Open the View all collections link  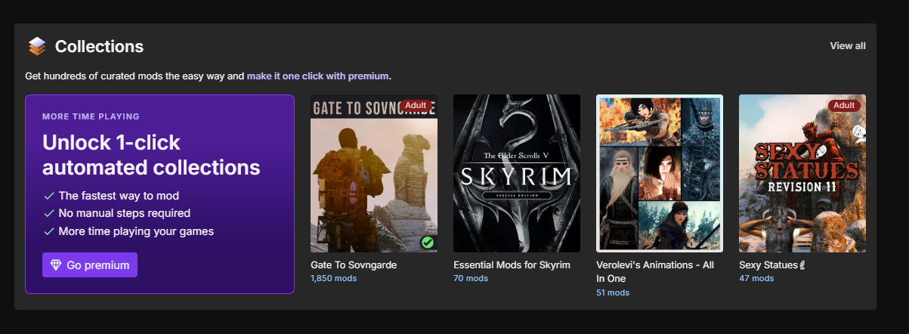click(848, 46)
